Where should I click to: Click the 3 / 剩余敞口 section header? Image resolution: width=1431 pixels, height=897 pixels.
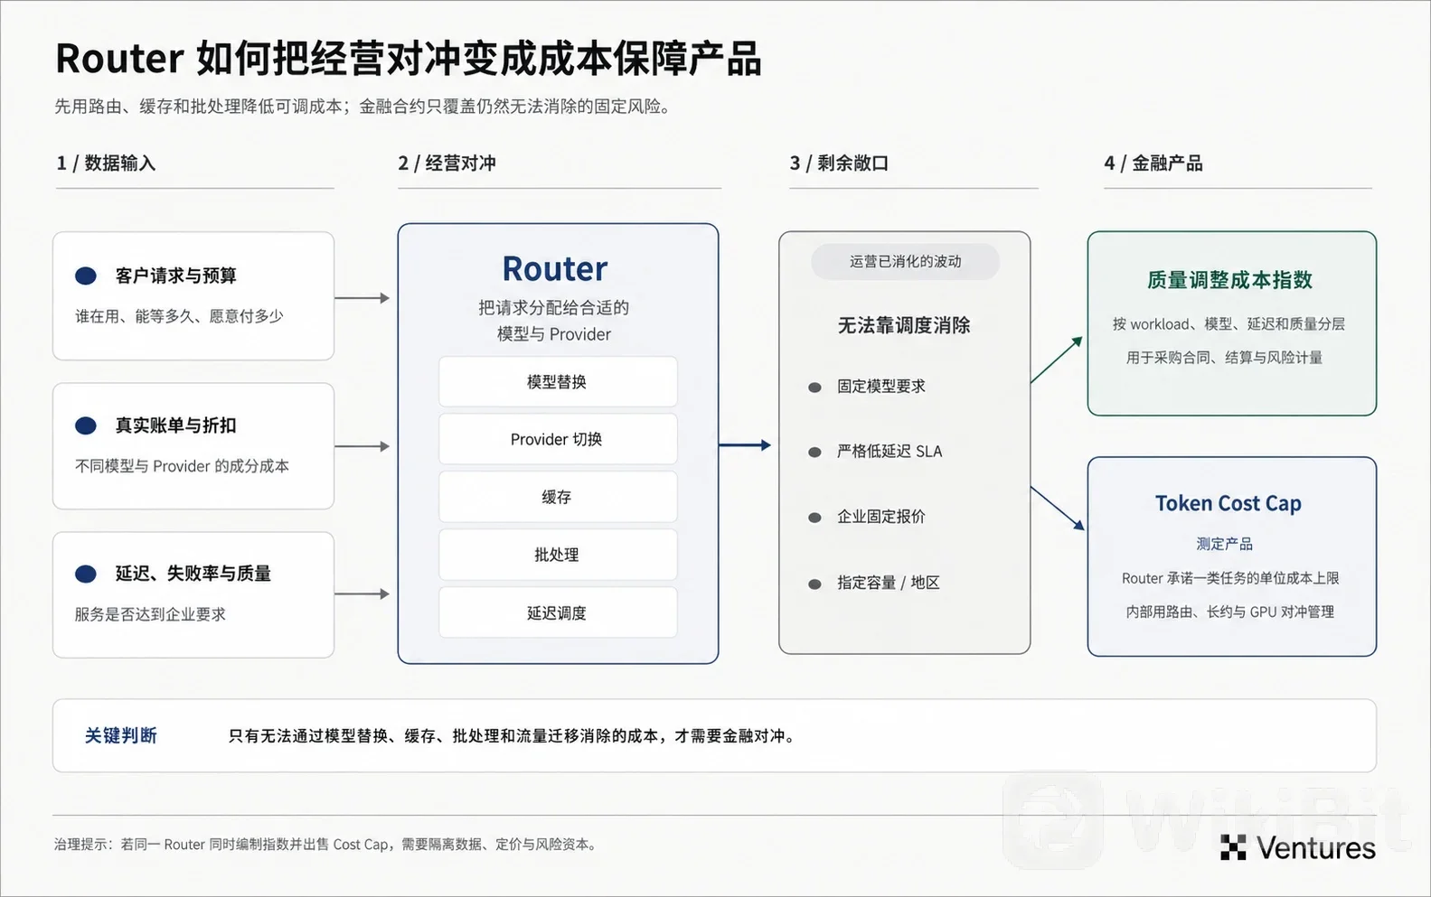click(839, 164)
